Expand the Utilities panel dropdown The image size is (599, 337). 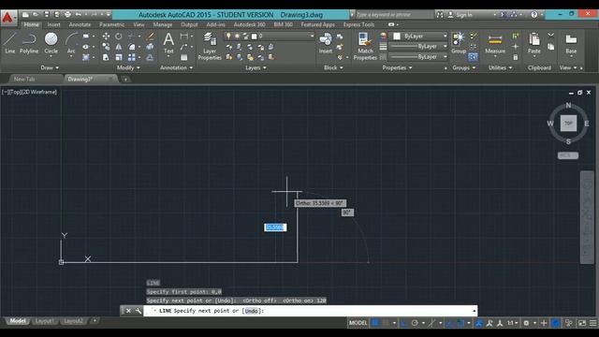click(x=500, y=67)
